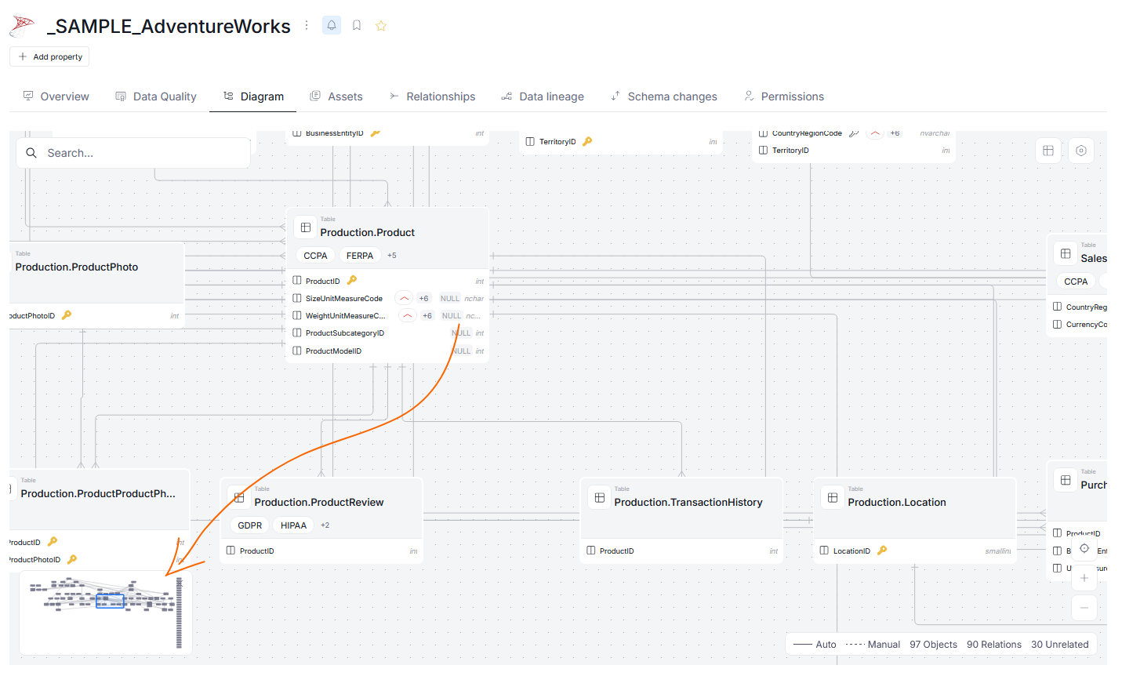
Task: Click the Production.TransactionHistory table icon
Action: (599, 497)
